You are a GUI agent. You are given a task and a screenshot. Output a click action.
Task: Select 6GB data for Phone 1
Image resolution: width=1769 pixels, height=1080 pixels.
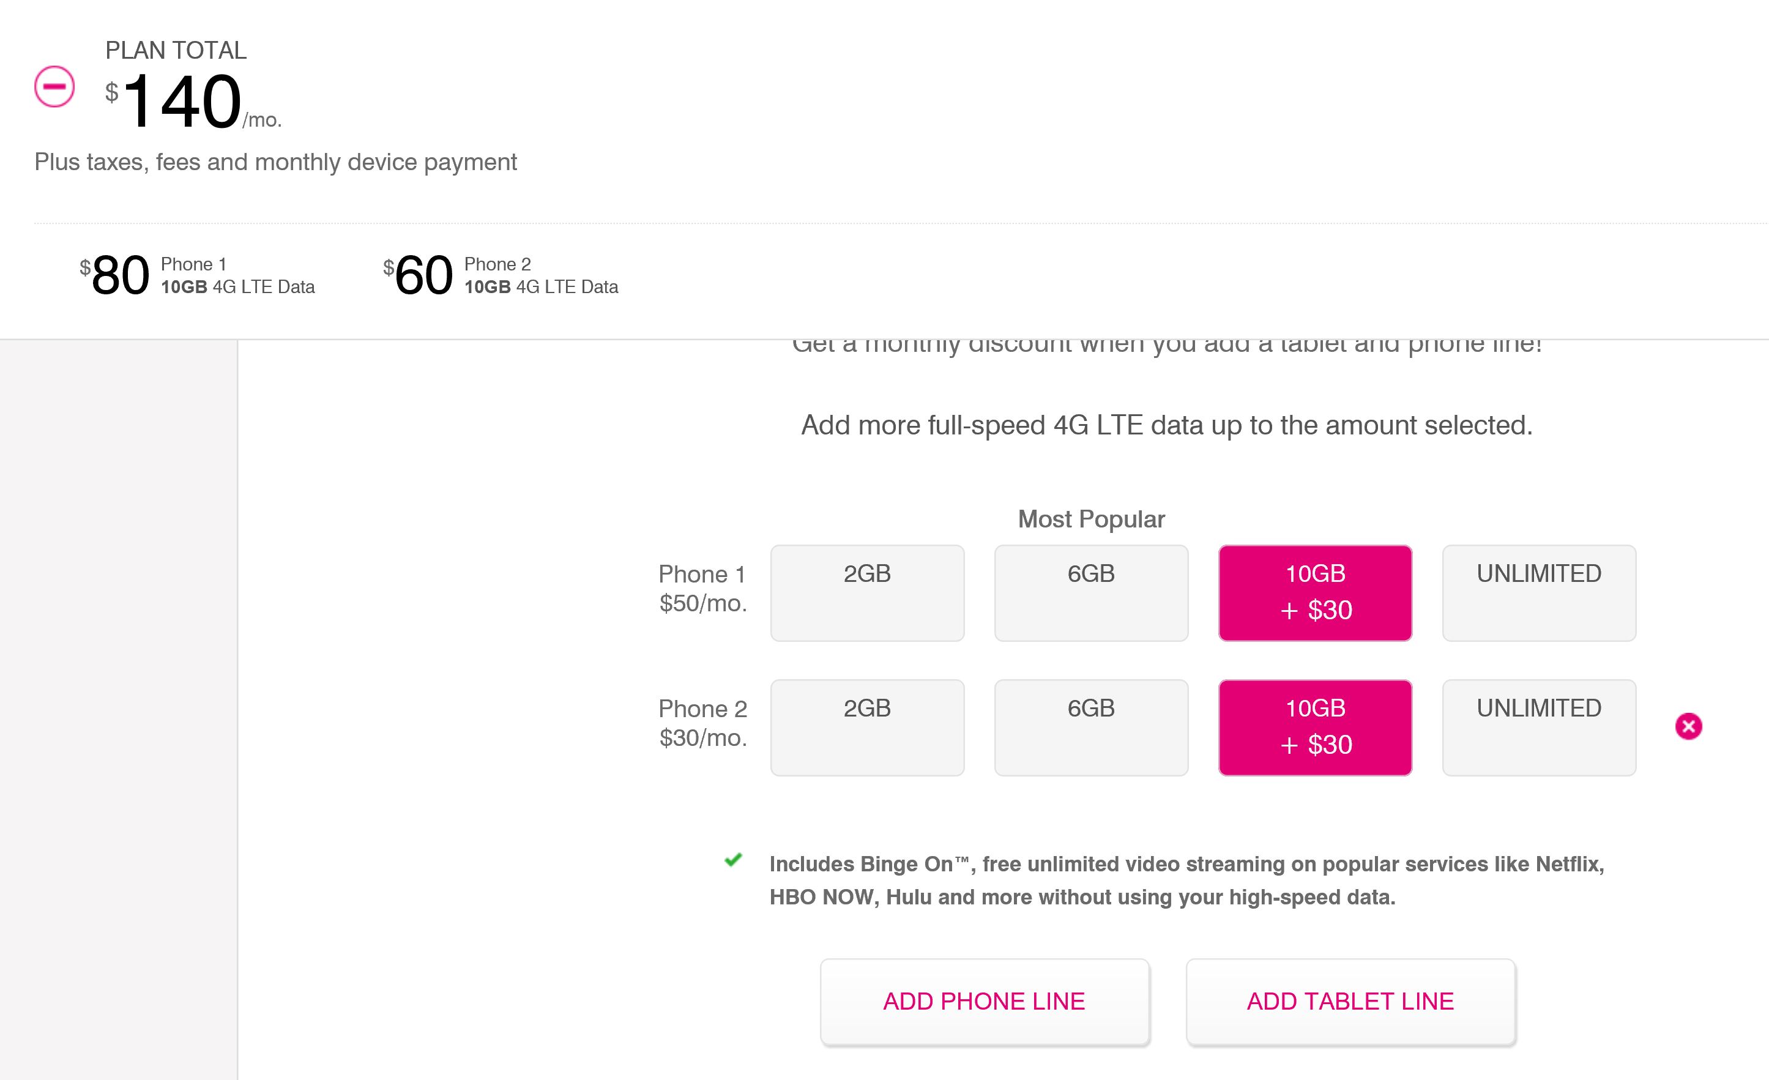[1091, 593]
